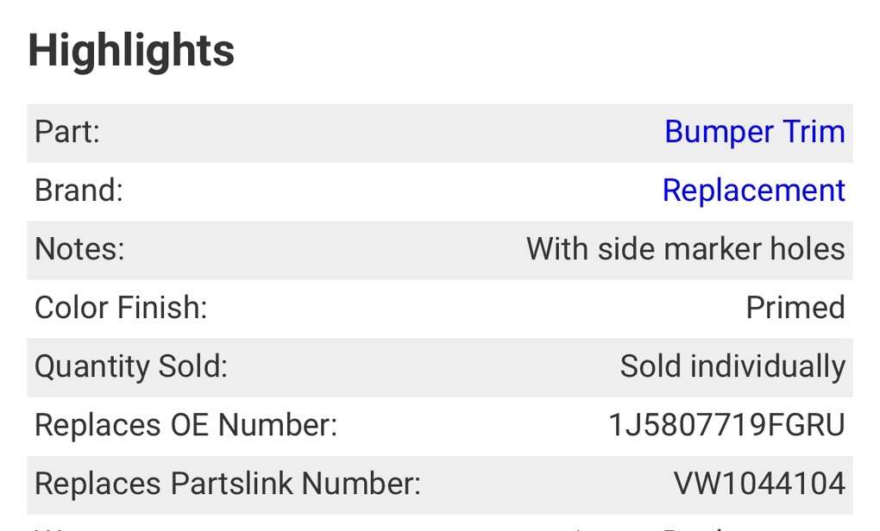Select Partslink number VW1044104
This screenshot has height=531, width=880.
click(x=759, y=484)
